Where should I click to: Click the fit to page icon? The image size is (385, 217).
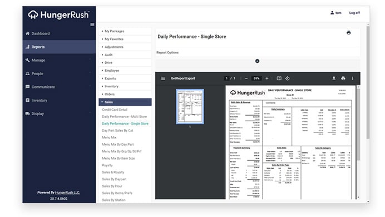coord(279,78)
